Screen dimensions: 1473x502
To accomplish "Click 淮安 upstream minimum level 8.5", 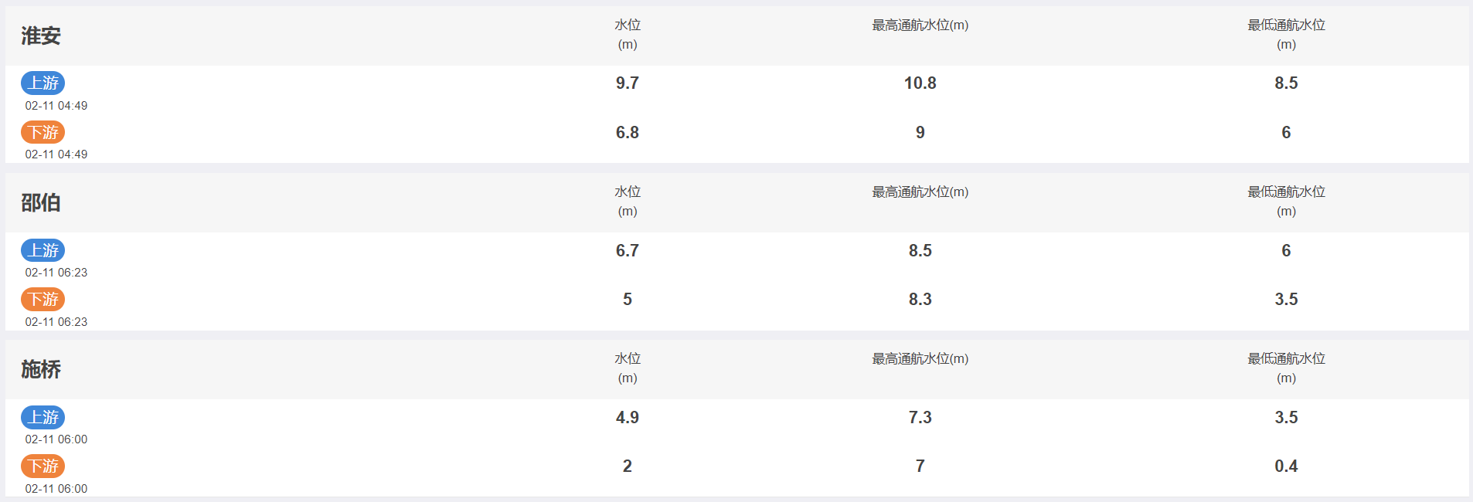I will [1286, 83].
